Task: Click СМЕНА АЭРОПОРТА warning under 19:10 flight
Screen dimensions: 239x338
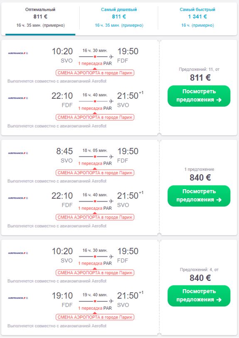Action: pyautogui.click(x=95, y=317)
